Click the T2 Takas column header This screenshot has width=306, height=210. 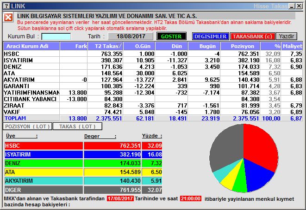coord(106,46)
